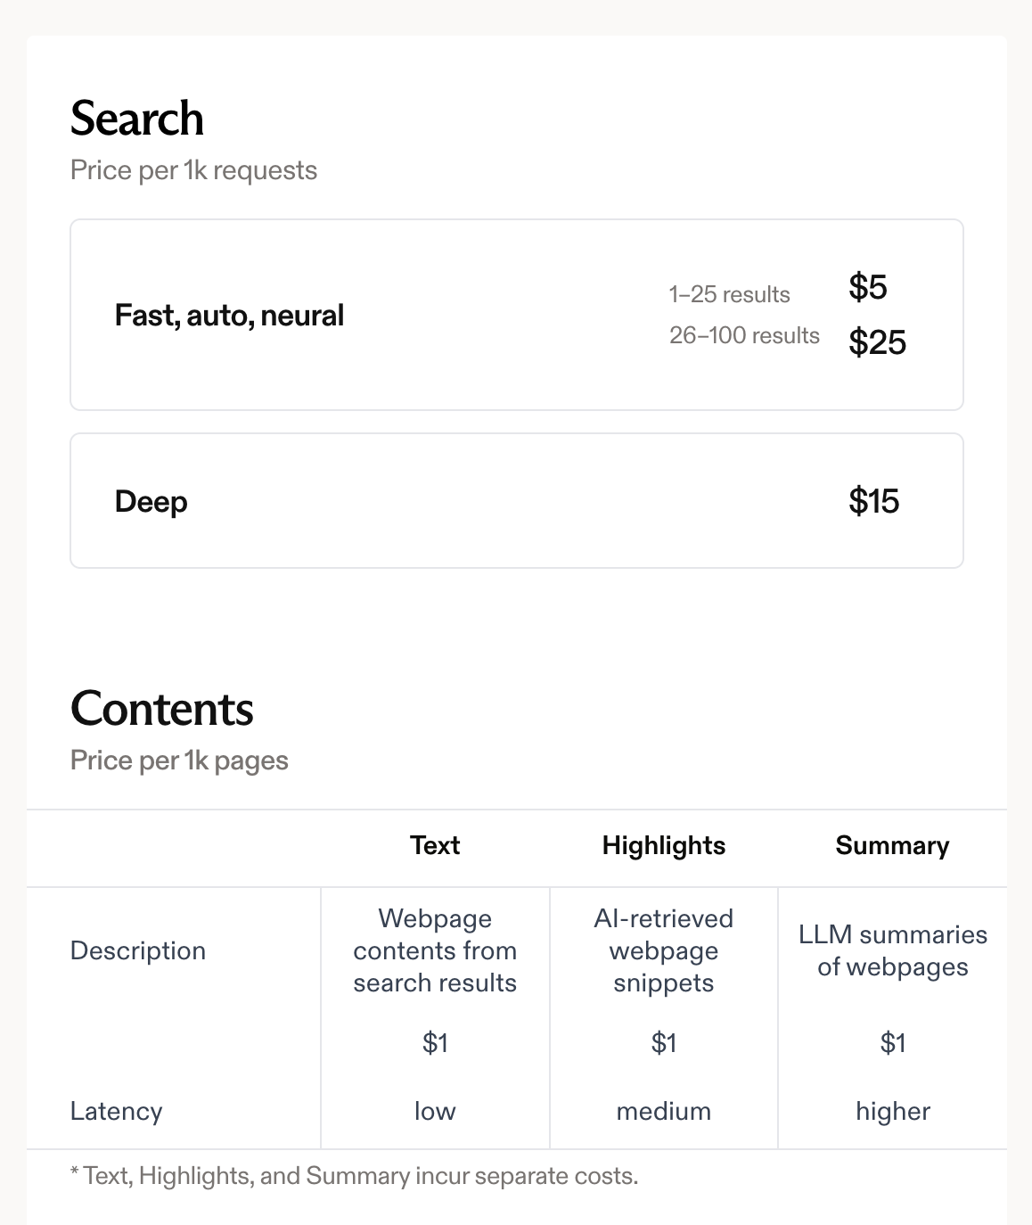The height and width of the screenshot is (1225, 1032).
Task: Click the '26–100 results' tier label
Action: [744, 335]
